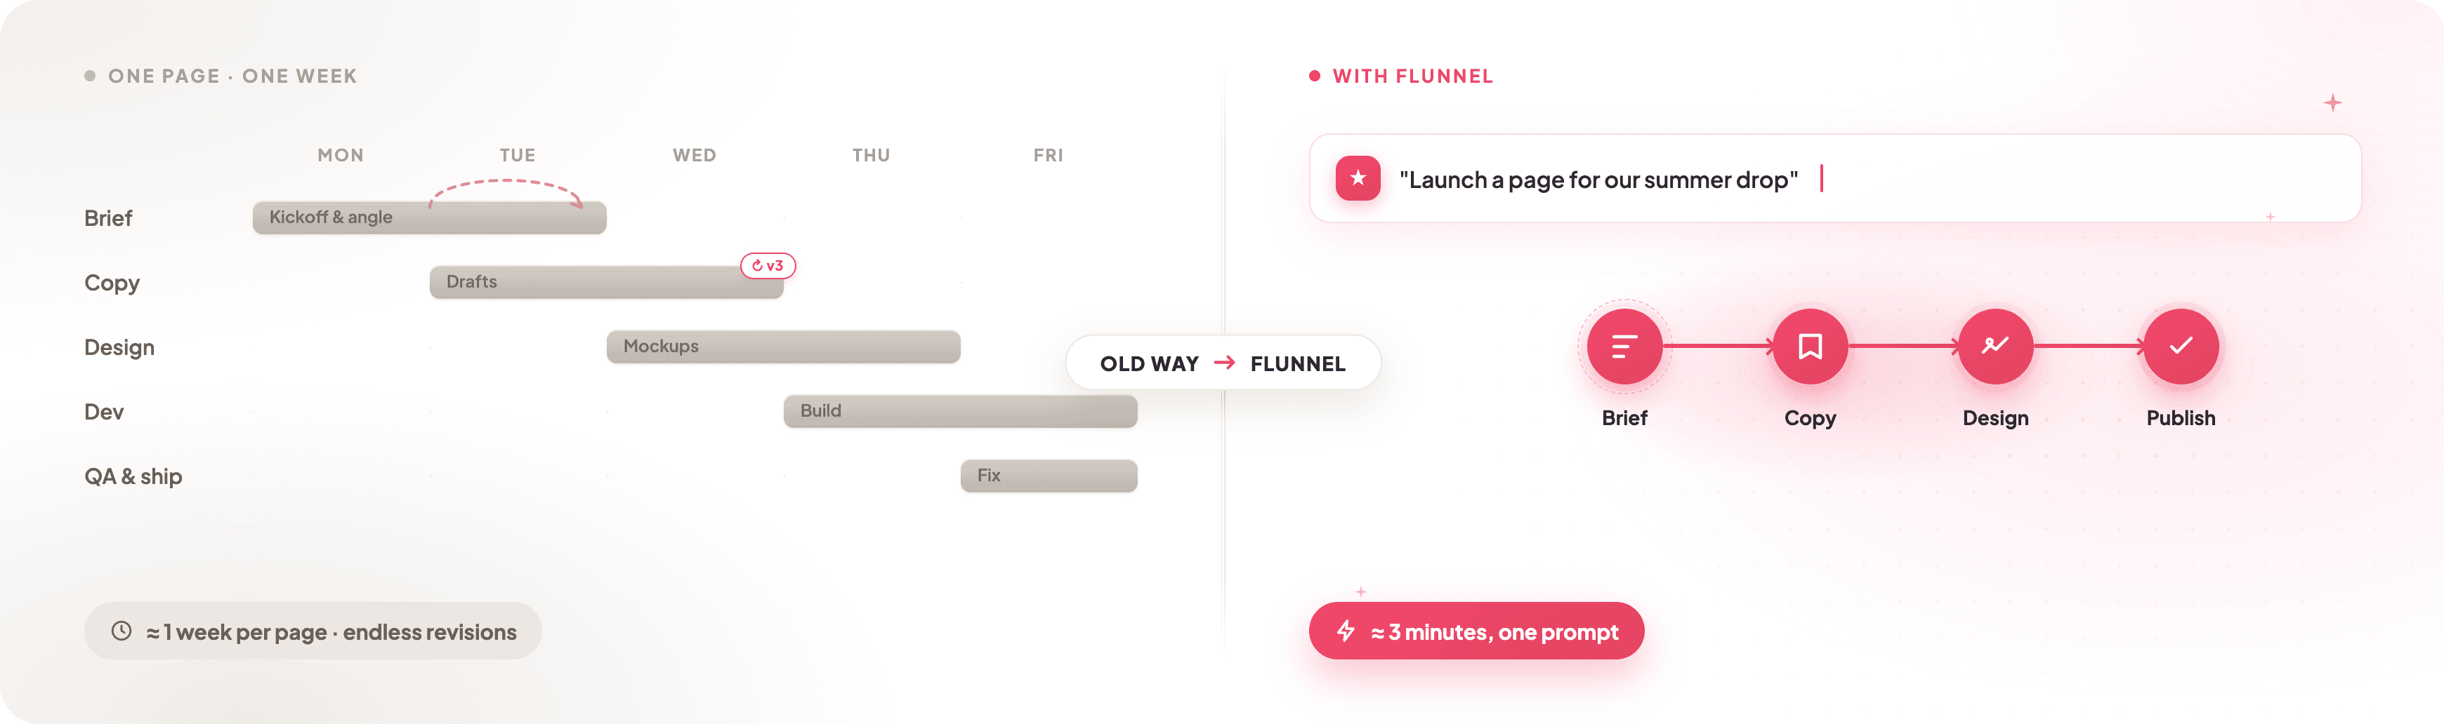This screenshot has width=2444, height=724.
Task: Click the Copy bookmark step icon
Action: click(x=1809, y=347)
